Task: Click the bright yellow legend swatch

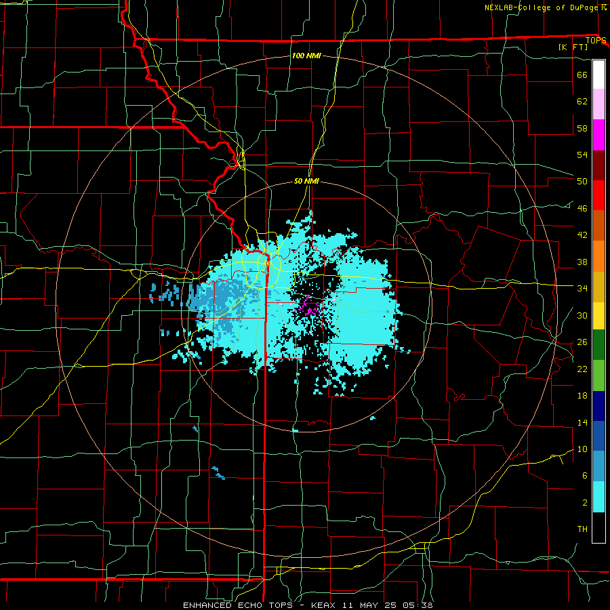Action: pyautogui.click(x=598, y=315)
